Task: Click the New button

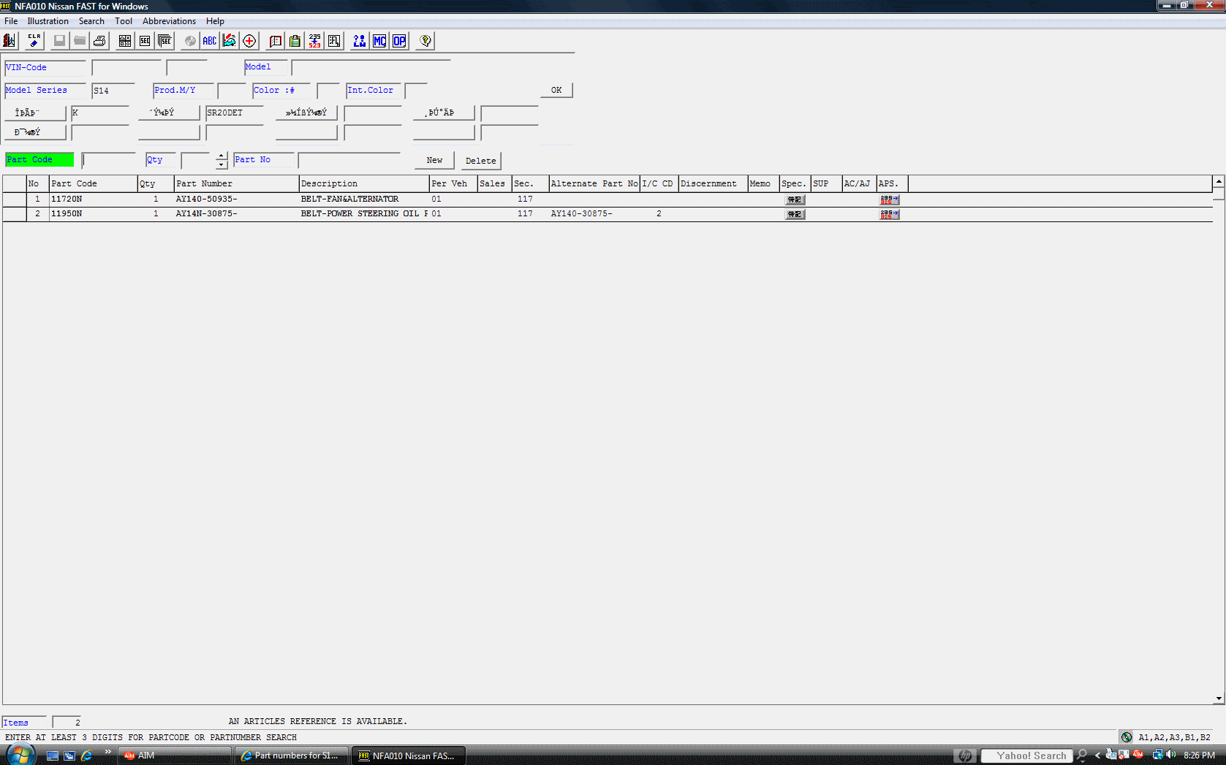Action: 434,160
